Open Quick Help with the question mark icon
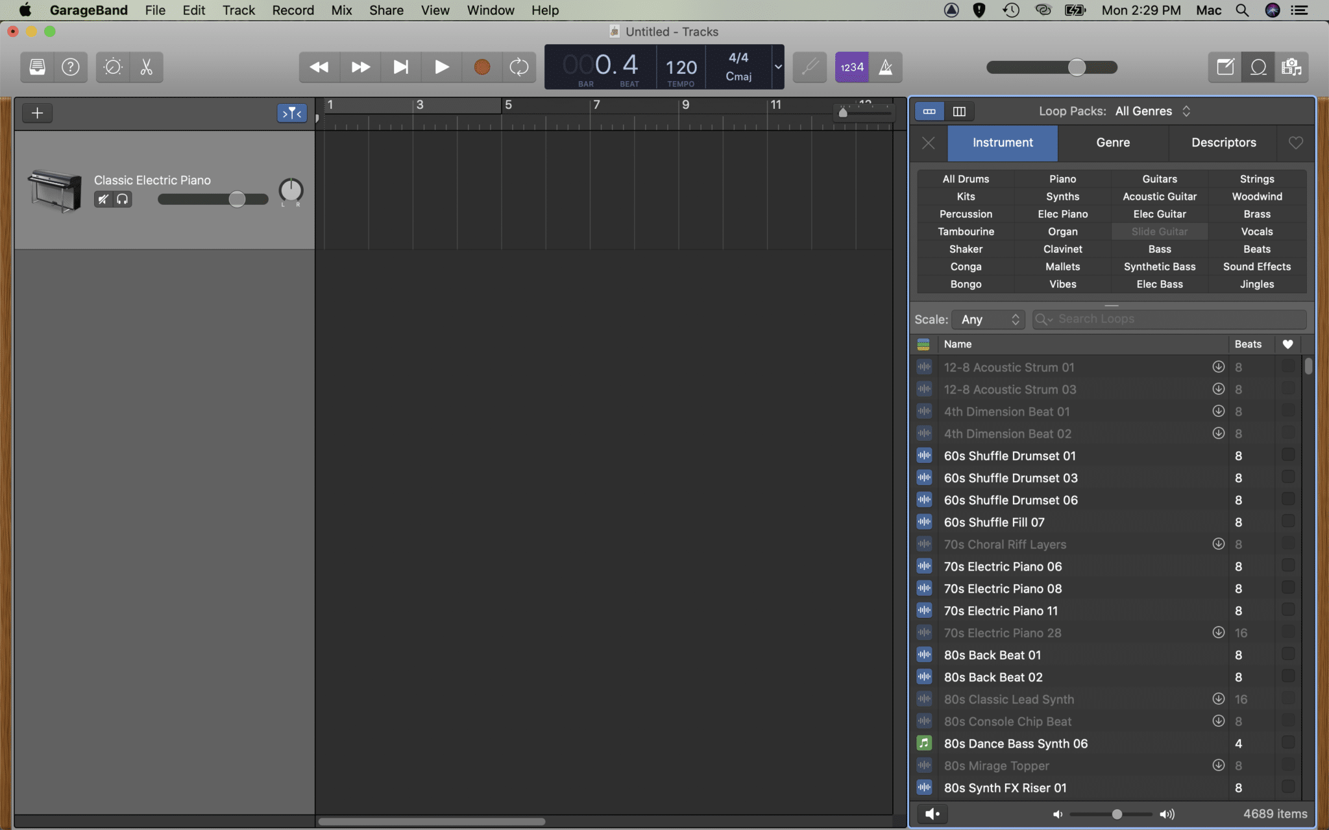This screenshot has width=1329, height=830. (x=70, y=67)
